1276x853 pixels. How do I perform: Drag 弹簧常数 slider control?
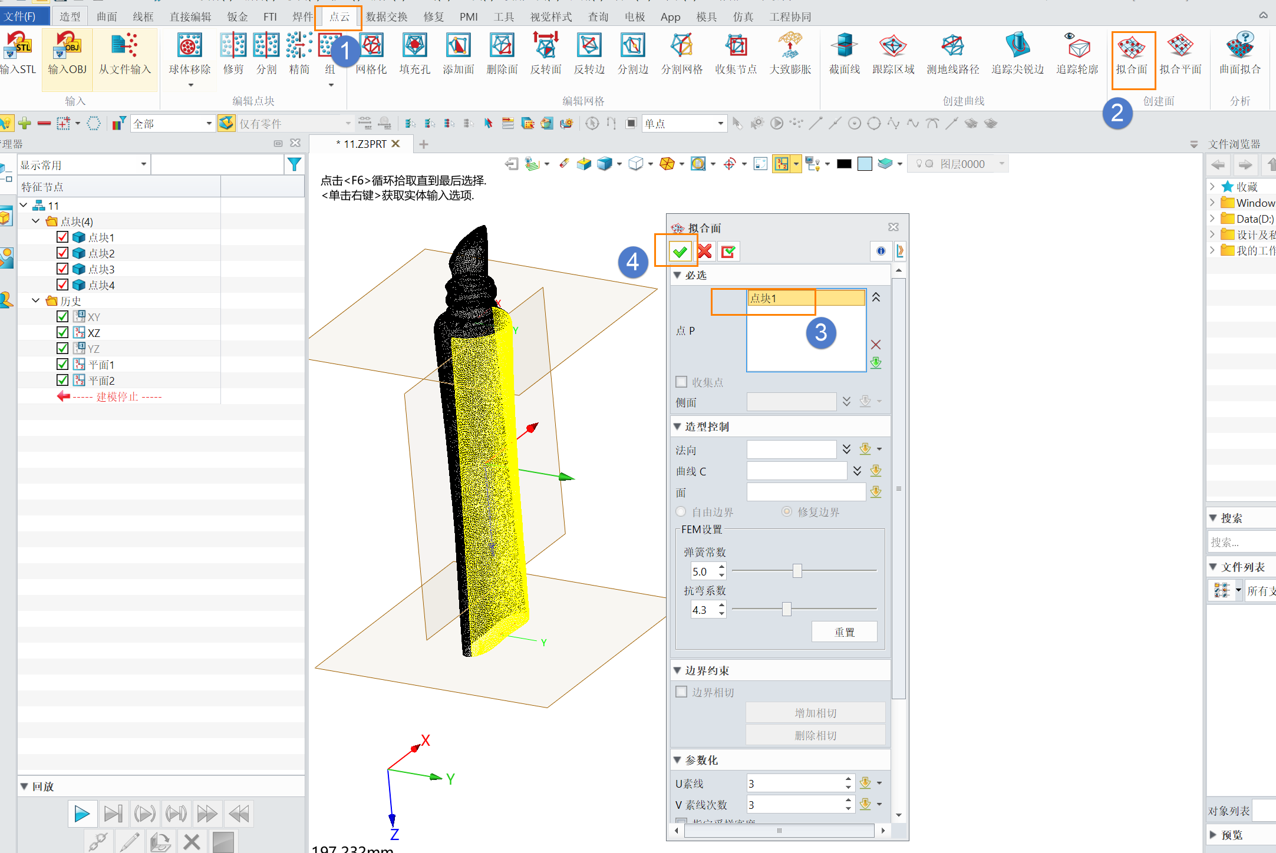point(797,571)
